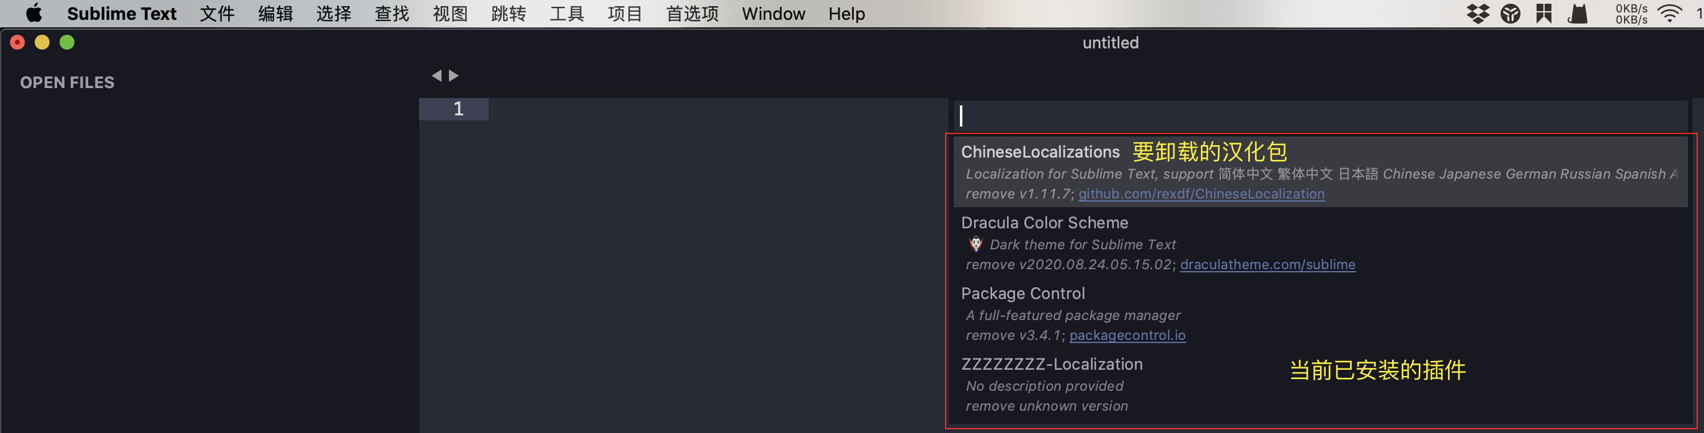Open the 跳转 menu
Image resolution: width=1704 pixels, height=433 pixels.
click(x=508, y=14)
